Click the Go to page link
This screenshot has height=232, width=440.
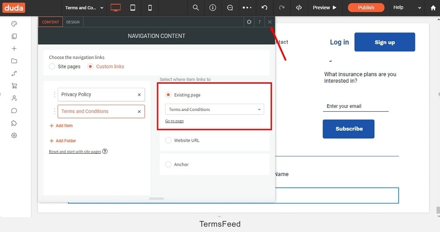point(174,121)
